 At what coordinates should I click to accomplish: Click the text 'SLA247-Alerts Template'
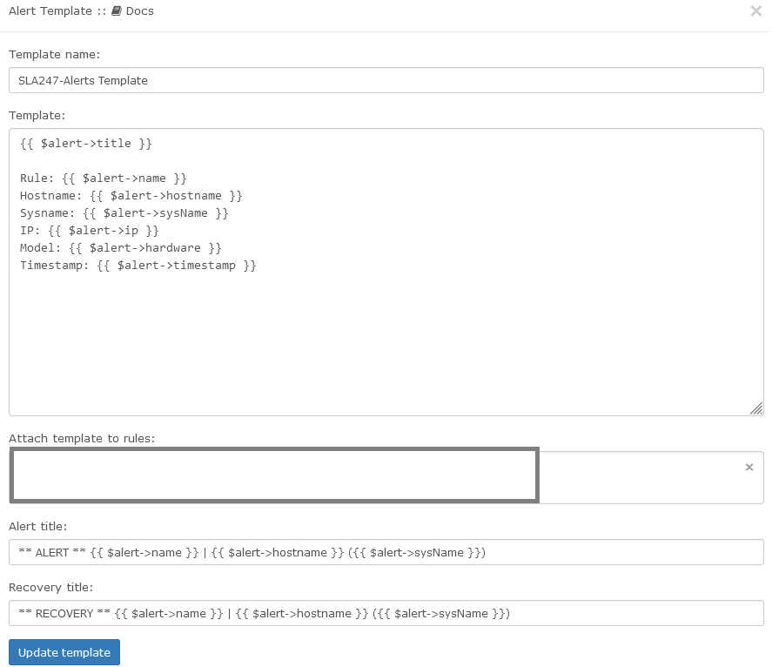click(x=83, y=79)
